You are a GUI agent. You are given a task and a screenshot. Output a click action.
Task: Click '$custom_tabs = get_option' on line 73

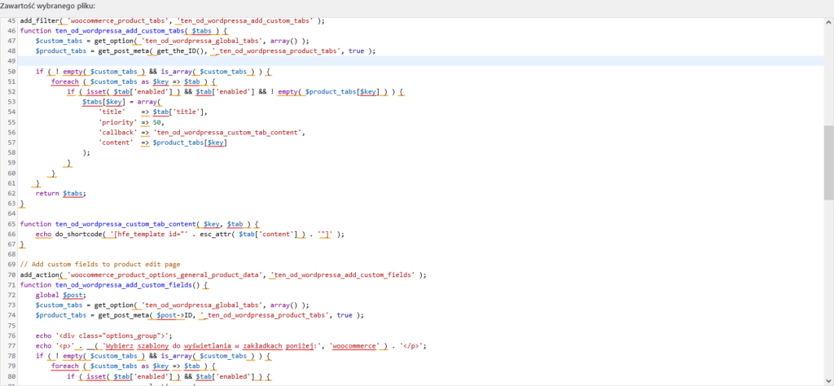click(85, 305)
